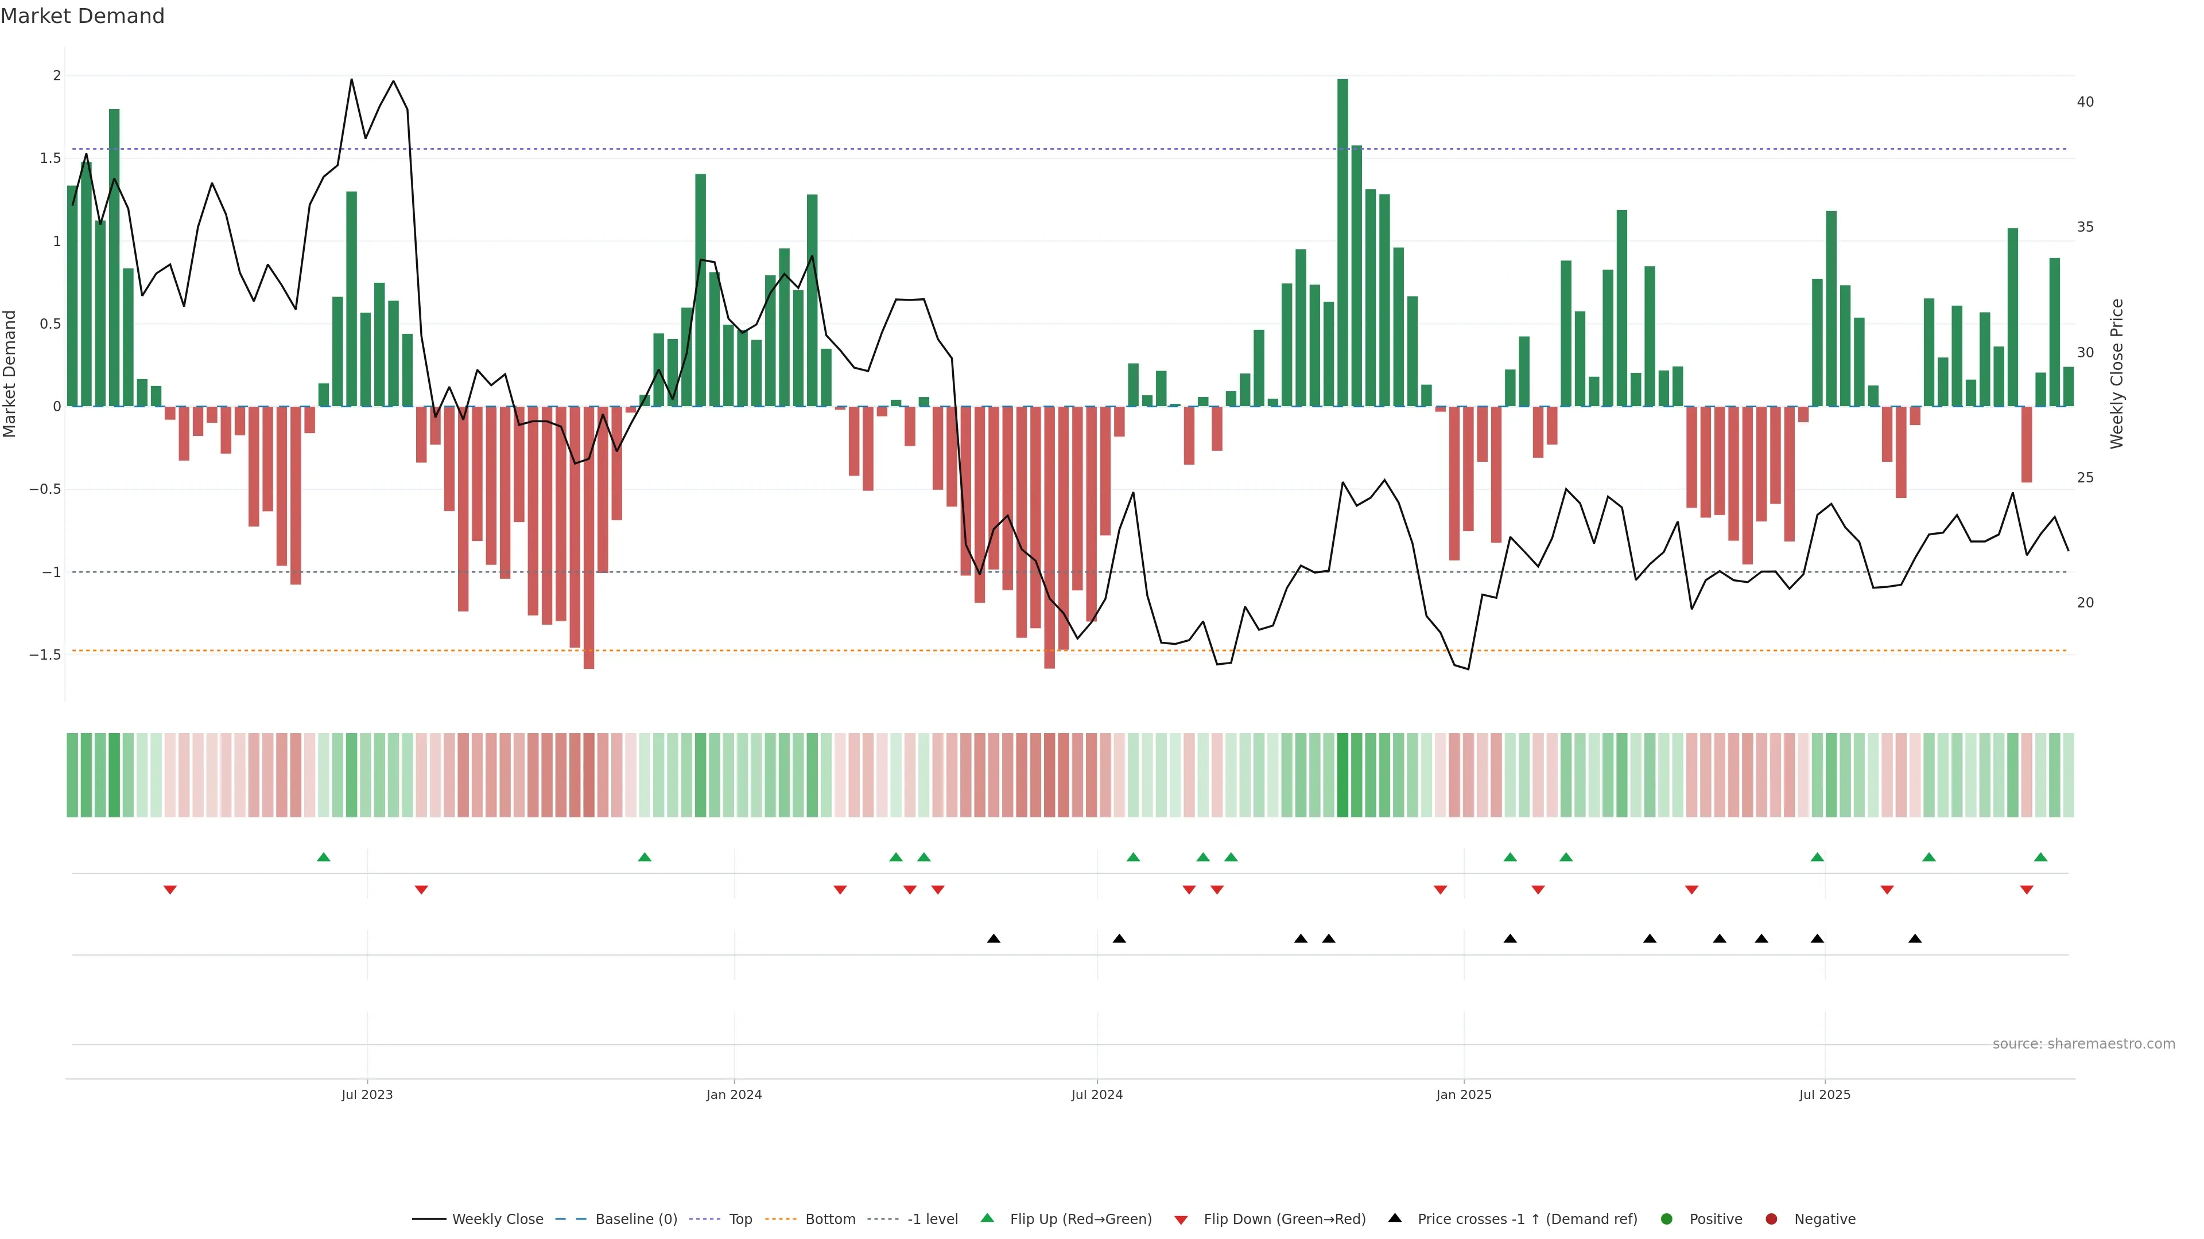
Task: Click the dark red Negative legend dot
Action: click(1771, 1218)
